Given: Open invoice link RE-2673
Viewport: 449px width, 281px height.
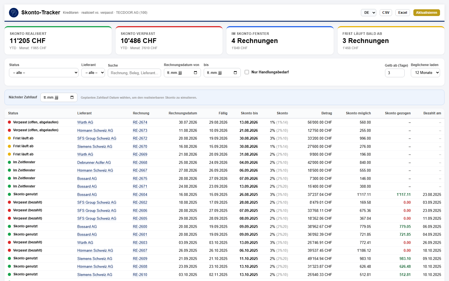Looking at the screenshot, I should tap(140, 130).
